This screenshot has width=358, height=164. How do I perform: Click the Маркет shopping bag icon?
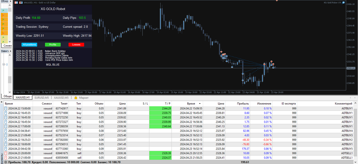pos(76,98)
